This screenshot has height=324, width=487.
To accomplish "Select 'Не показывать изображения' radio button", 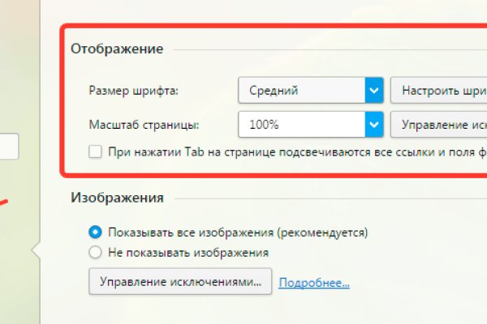I will pos(95,252).
